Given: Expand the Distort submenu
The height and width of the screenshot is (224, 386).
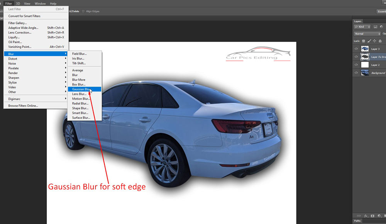Looking at the screenshot, I should [x=36, y=59].
